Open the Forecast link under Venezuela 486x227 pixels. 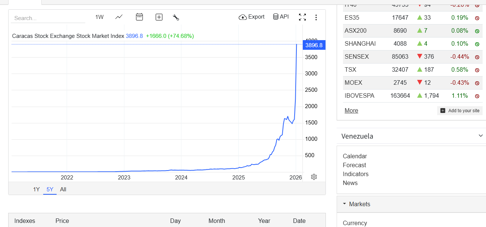pyautogui.click(x=354, y=165)
